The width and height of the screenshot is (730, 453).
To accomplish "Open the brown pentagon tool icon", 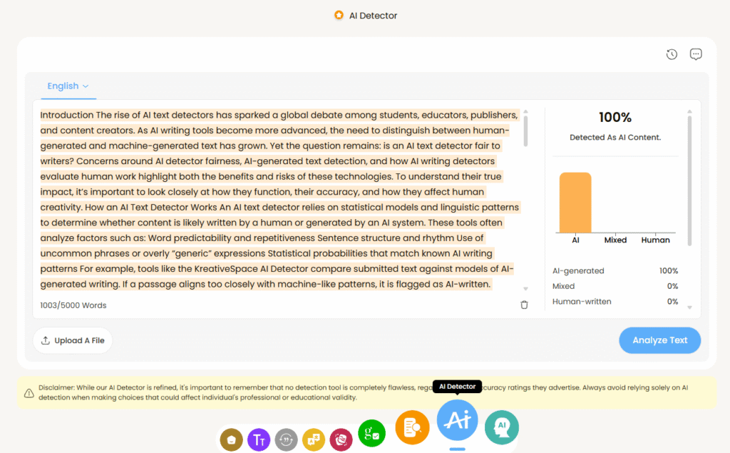I will point(231,440).
